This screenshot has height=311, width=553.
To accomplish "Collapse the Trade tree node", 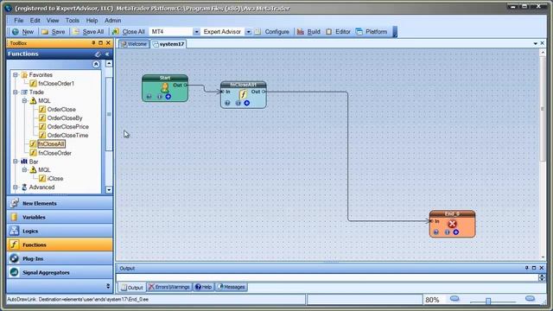I will click(16, 92).
